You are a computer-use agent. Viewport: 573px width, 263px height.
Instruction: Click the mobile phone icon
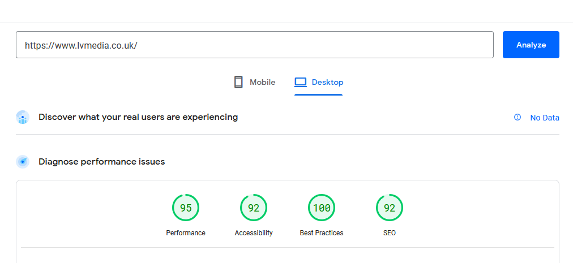click(x=238, y=82)
